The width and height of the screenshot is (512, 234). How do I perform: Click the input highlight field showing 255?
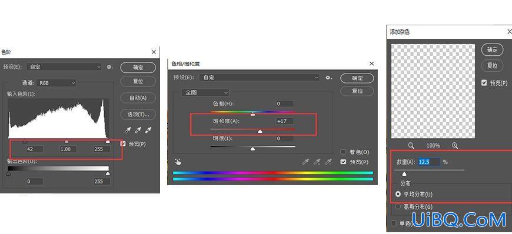[102, 149]
